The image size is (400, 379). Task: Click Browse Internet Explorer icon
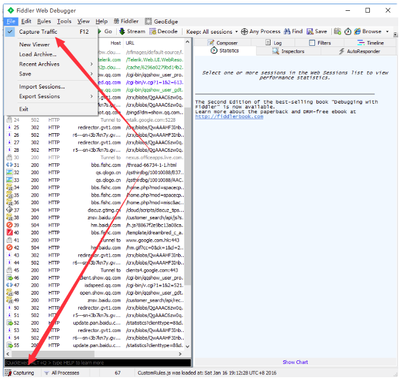[x=357, y=31]
